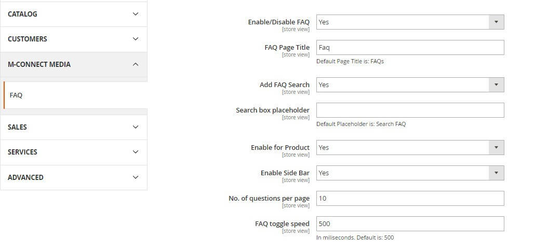
Task: Focus the FAQ Page Title field
Action: click(x=410, y=47)
